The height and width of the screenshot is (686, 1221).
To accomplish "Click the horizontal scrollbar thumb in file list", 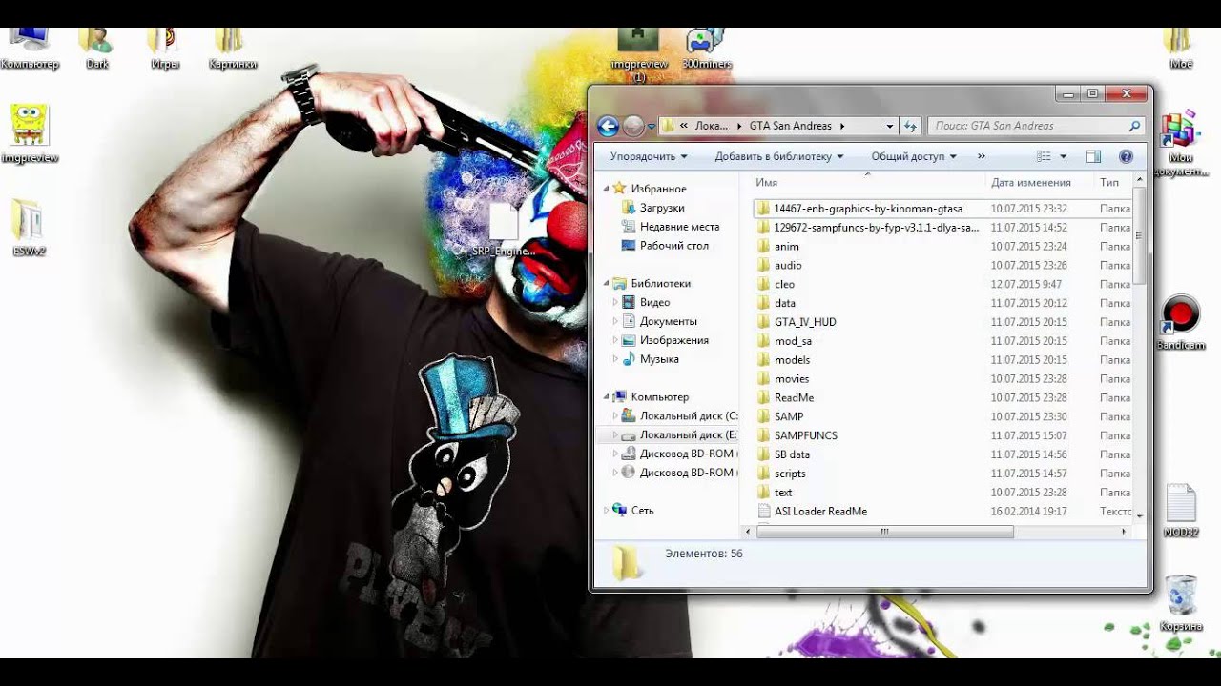I will 884,532.
